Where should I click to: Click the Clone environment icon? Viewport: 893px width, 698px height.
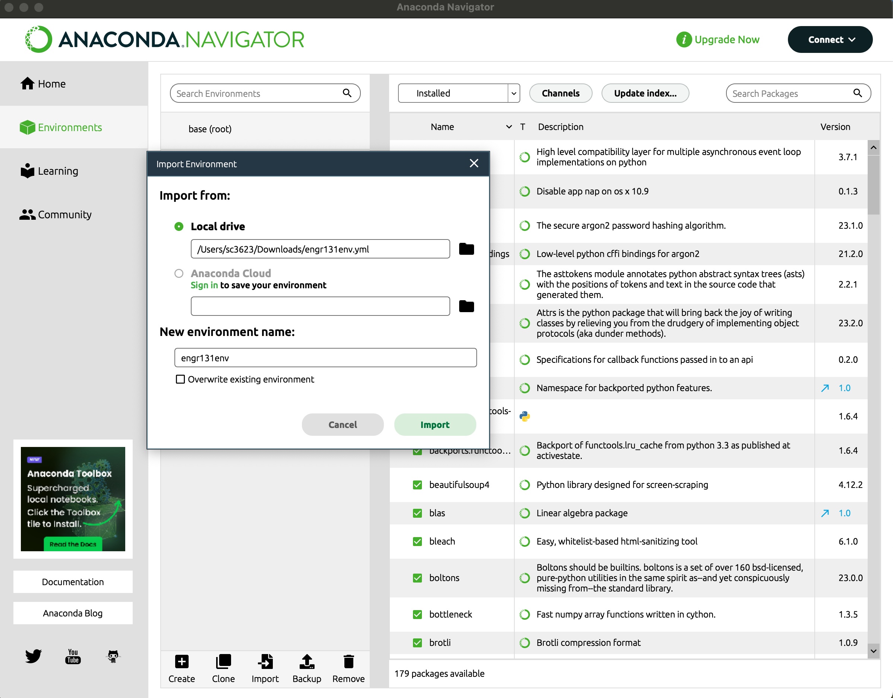[x=223, y=661]
